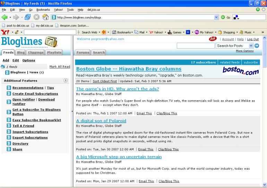Image resolution: width=267 pixels, height=188 pixels.
Task: Open Import Subscriptions link
Action: click(30, 132)
